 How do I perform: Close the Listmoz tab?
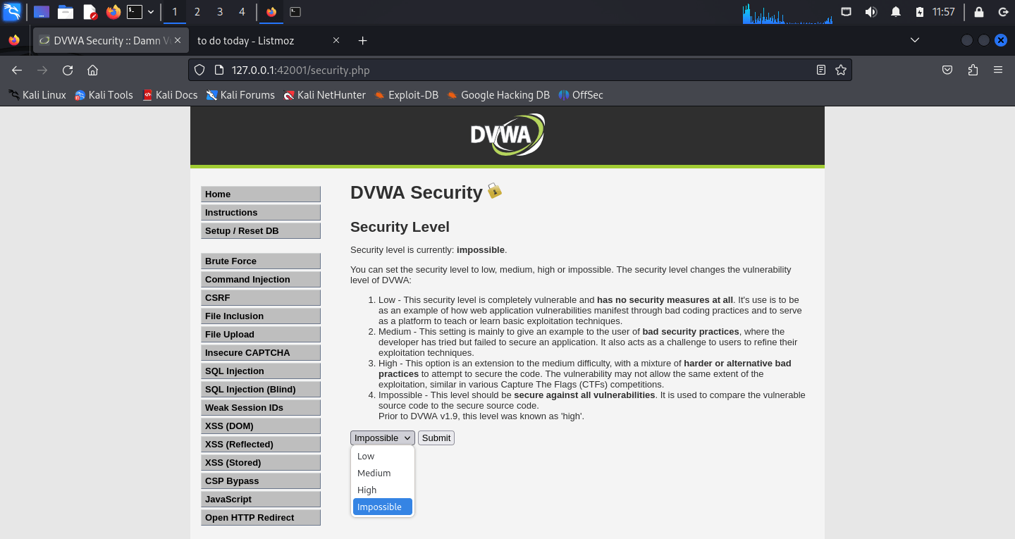pyautogui.click(x=336, y=41)
